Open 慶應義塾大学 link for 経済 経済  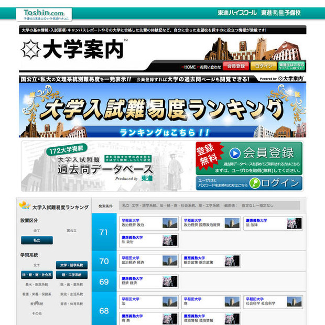point(132,278)
